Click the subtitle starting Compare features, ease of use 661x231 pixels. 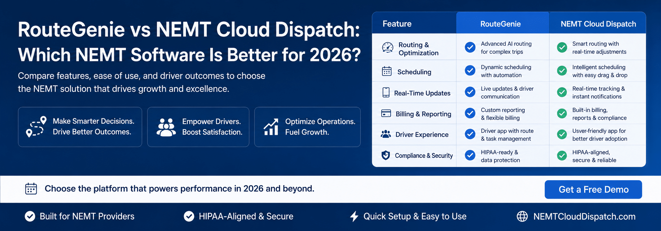(141, 82)
